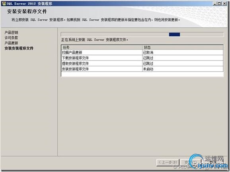Click the status text 正在系统上安装 SQL Server 安装程序文件

coord(95,40)
